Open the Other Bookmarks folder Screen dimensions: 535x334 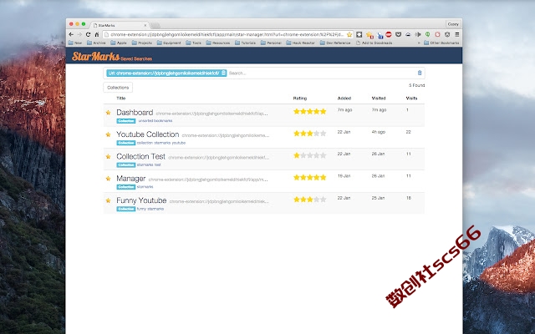click(441, 43)
